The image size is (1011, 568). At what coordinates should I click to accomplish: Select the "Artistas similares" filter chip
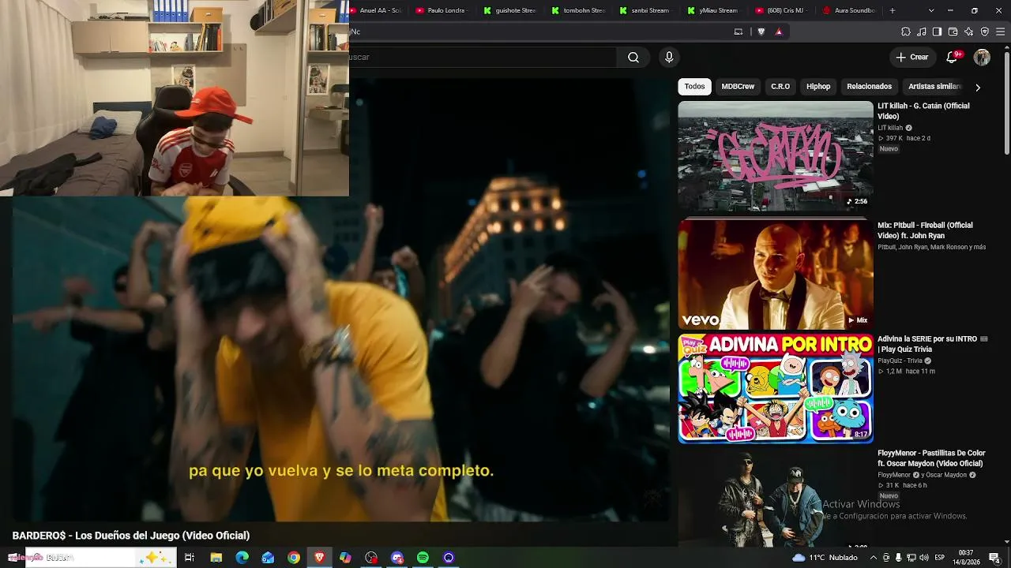pyautogui.click(x=934, y=87)
